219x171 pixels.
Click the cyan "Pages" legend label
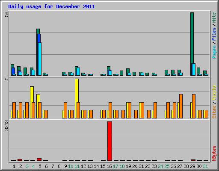(214, 52)
